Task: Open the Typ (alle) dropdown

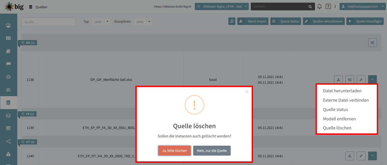Action: (101, 21)
